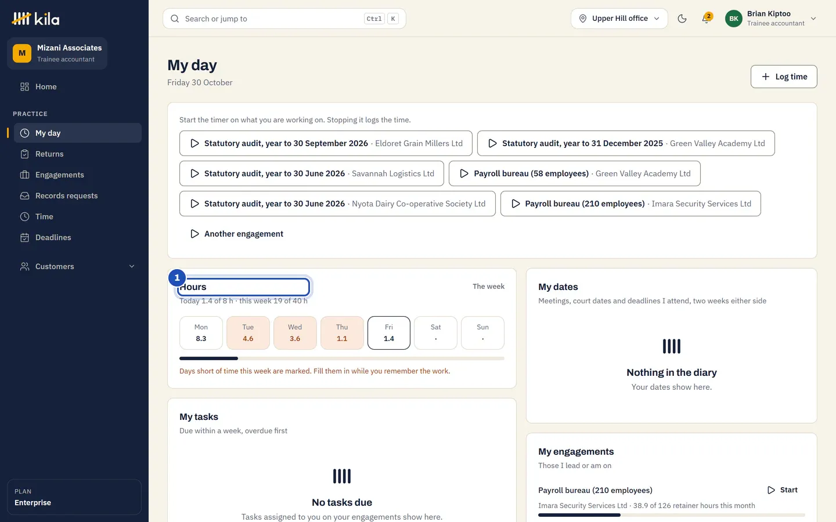This screenshot has width=836, height=522.
Task: Start timer for Payroll bureau (58 employees)
Action: coord(574,173)
